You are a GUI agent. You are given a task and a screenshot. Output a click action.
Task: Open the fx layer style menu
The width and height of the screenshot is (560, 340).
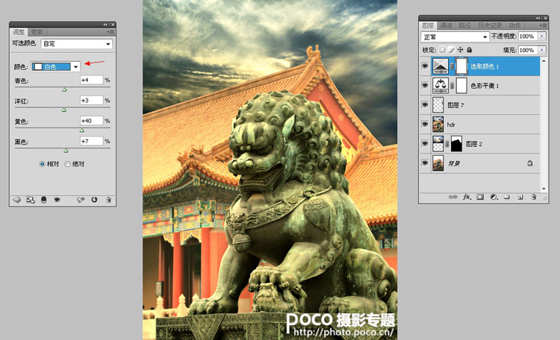[x=467, y=197]
